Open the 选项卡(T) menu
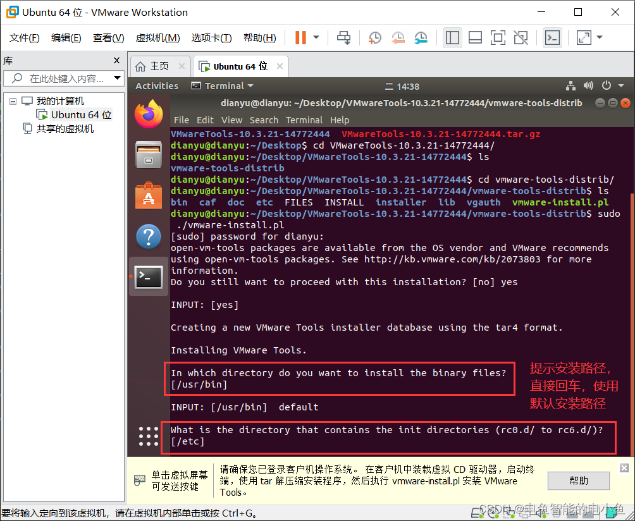 [x=211, y=38]
